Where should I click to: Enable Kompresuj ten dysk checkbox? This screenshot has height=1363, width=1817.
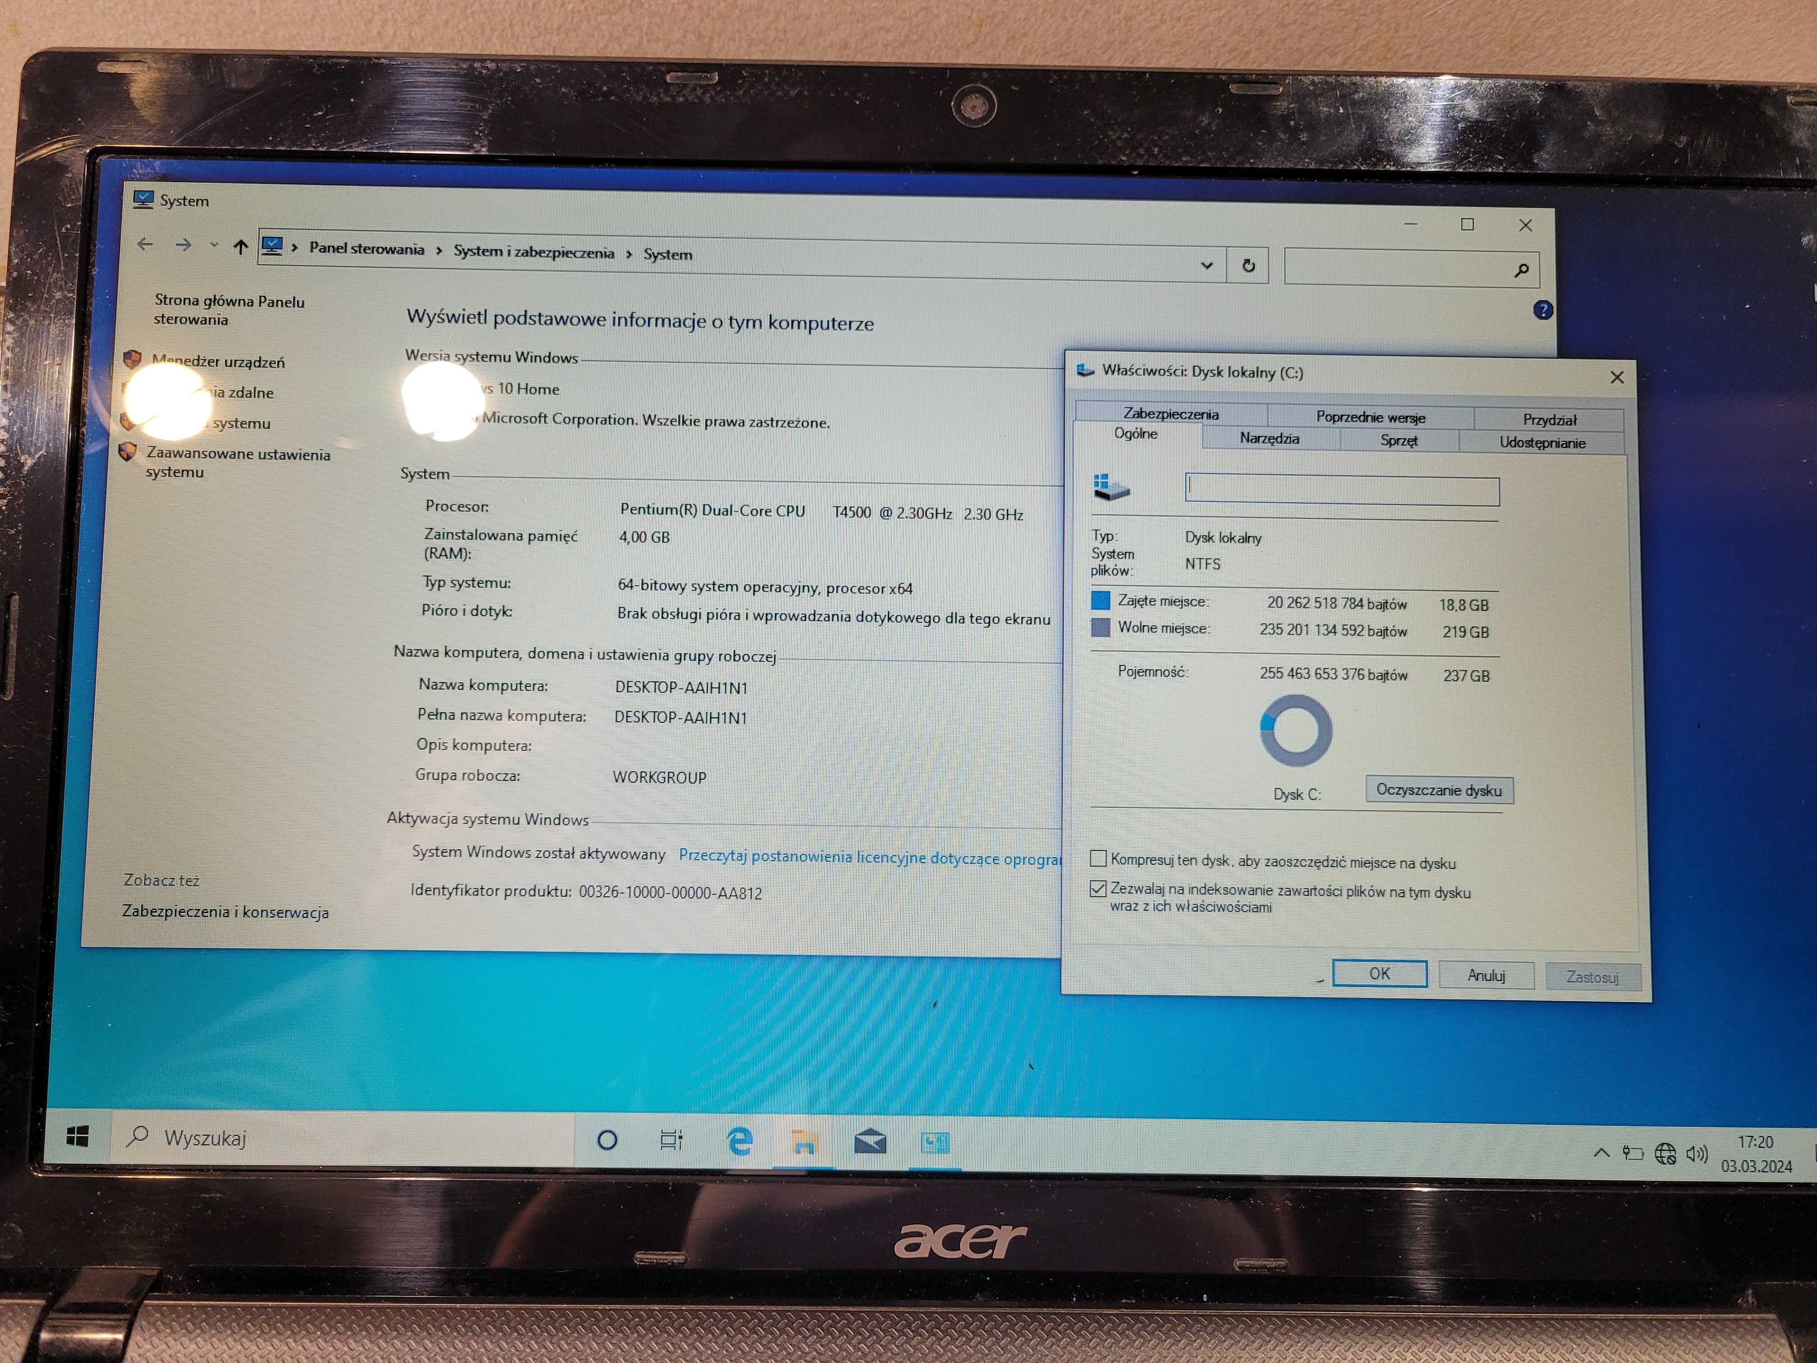point(1097,859)
